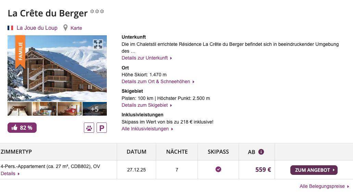This screenshot has width=353, height=193.
Task: Click the parking P icon
Action: tap(102, 128)
